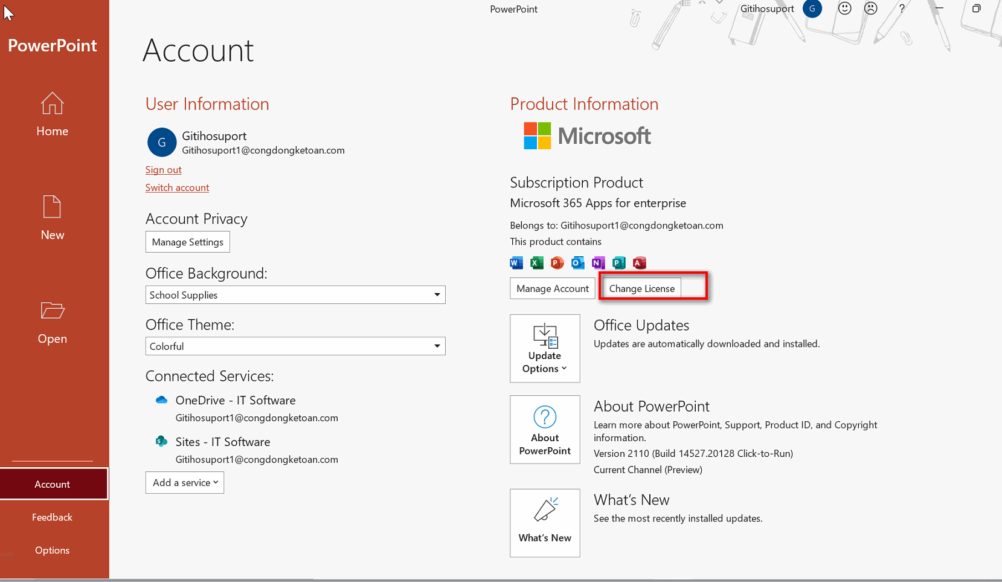1002x582 pixels.
Task: Click the Microsoft logo
Action: [587, 136]
